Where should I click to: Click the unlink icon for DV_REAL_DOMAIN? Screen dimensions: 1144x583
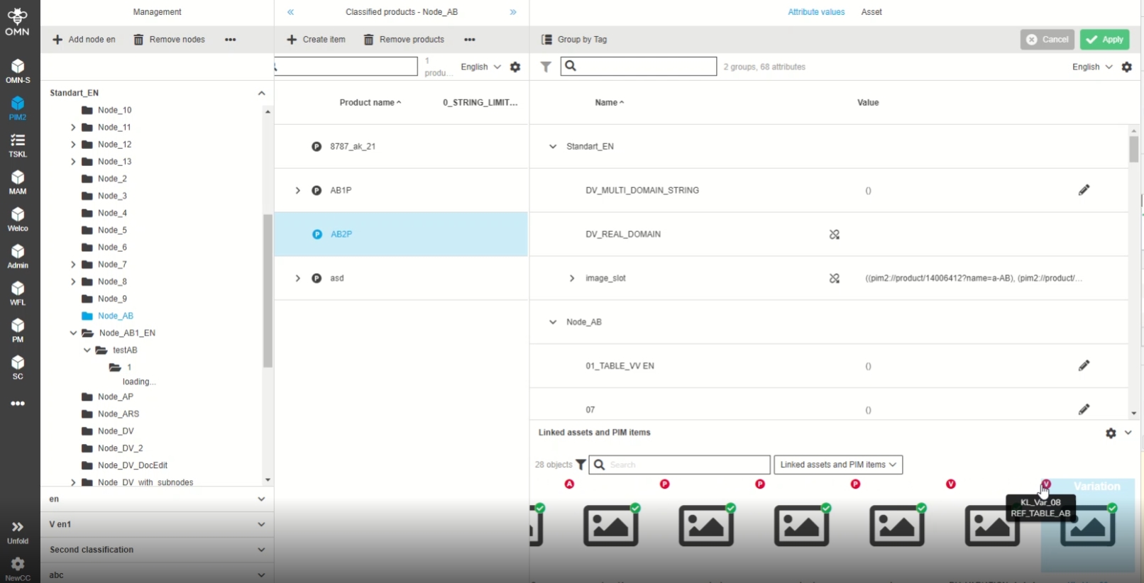tap(835, 234)
